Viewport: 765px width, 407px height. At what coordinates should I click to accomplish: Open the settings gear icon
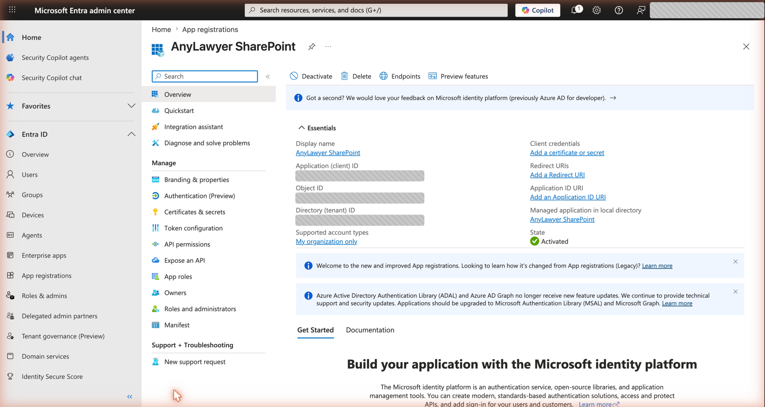597,10
